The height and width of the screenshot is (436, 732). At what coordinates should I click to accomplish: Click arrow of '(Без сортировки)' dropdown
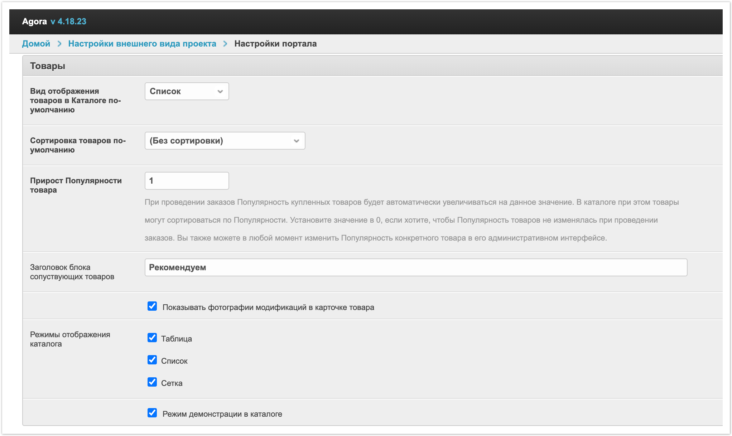(x=296, y=141)
